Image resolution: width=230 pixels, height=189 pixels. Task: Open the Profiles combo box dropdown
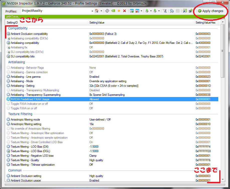[92, 11]
